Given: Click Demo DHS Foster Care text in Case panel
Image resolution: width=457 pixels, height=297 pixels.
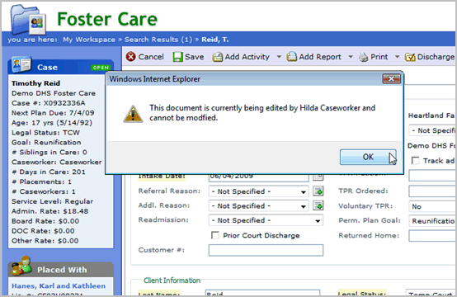Looking at the screenshot, I should [54, 93].
